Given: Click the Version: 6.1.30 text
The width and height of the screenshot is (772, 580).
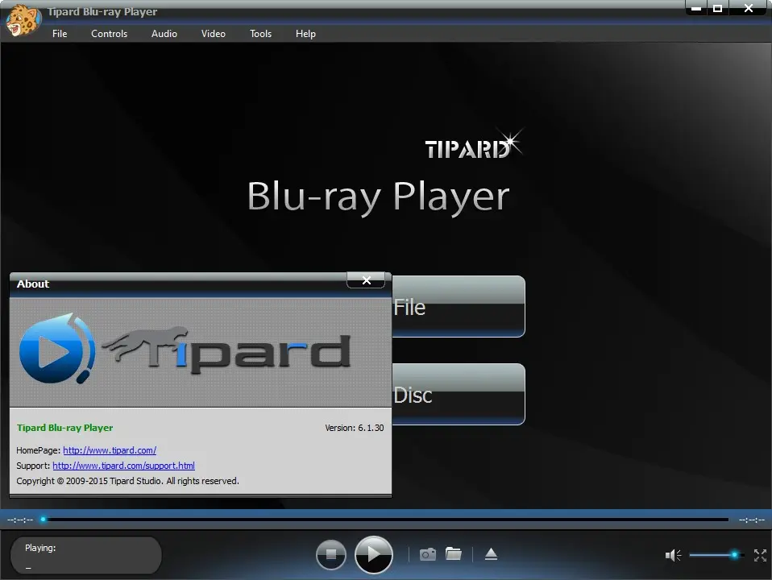Looking at the screenshot, I should 354,428.
